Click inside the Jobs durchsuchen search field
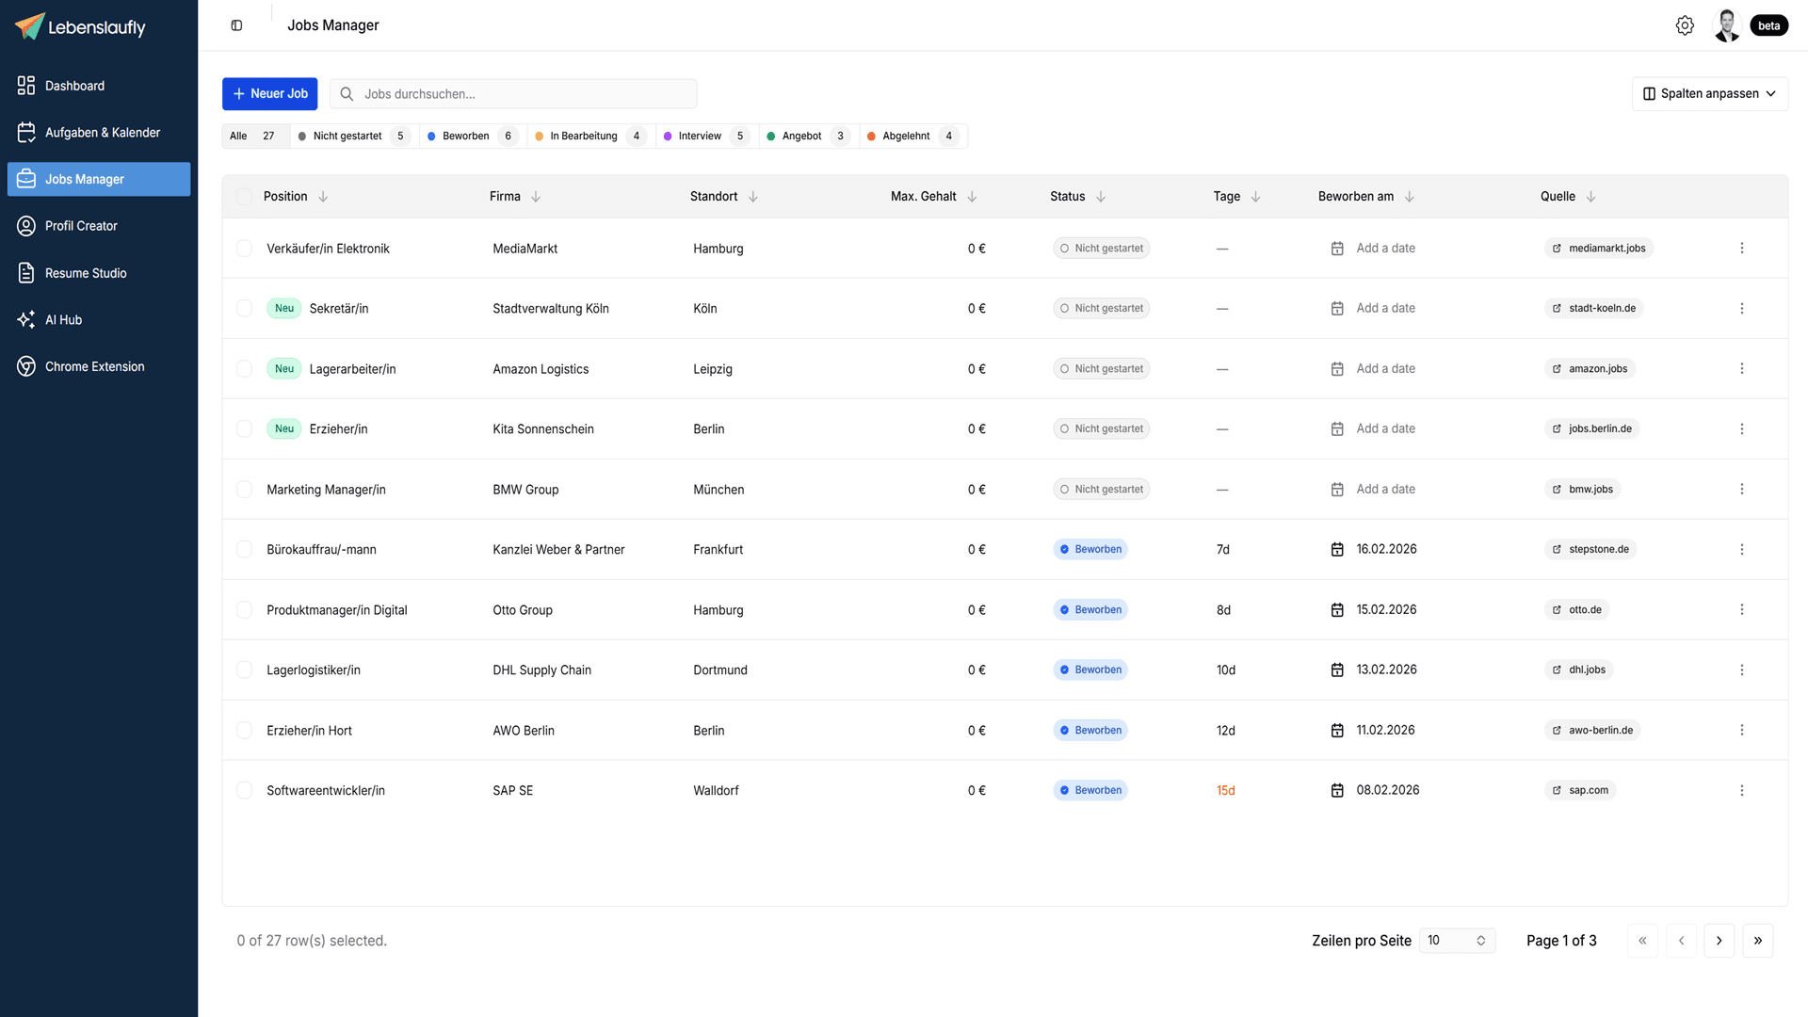 [513, 93]
